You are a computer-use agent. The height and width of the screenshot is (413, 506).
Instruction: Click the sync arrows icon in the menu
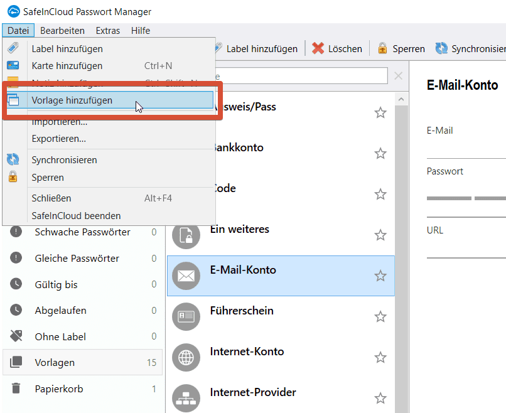13,159
